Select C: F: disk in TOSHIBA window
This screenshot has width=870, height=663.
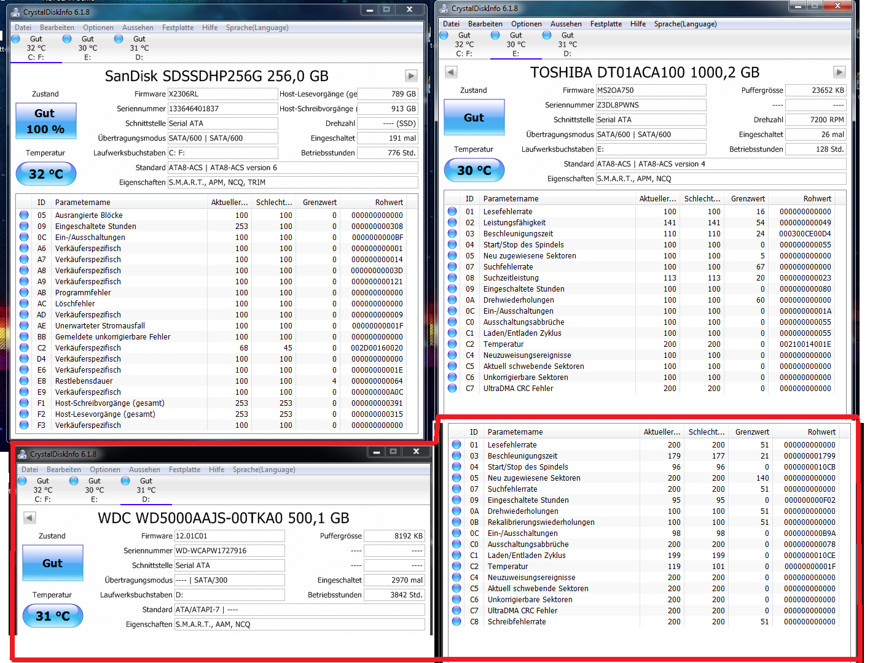pos(464,44)
